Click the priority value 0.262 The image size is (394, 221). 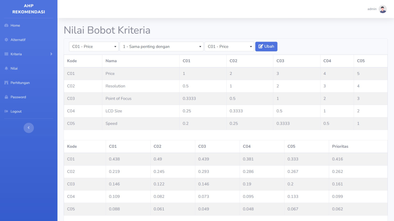point(337,172)
